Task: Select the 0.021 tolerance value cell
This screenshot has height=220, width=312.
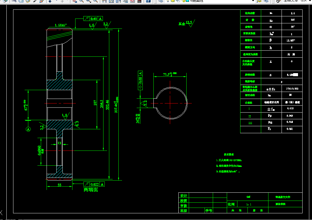Action: (x=292, y=129)
